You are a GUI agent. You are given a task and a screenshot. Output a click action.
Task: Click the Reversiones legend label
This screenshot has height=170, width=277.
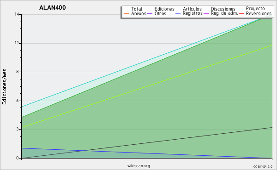click(x=259, y=13)
